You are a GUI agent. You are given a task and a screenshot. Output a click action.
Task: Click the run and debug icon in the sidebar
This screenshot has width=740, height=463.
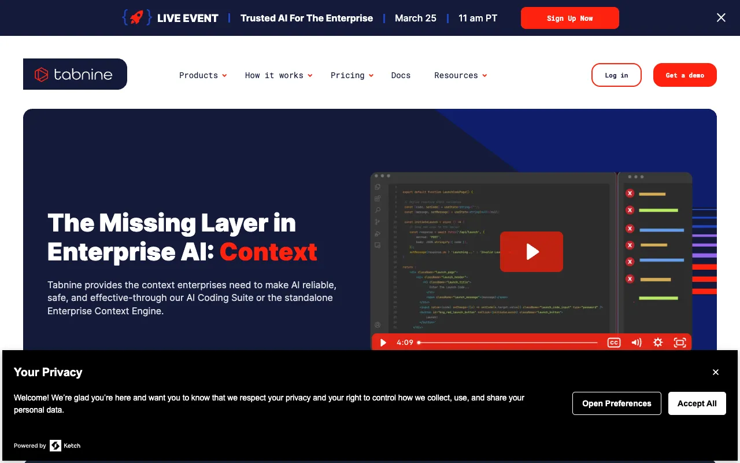click(x=378, y=234)
